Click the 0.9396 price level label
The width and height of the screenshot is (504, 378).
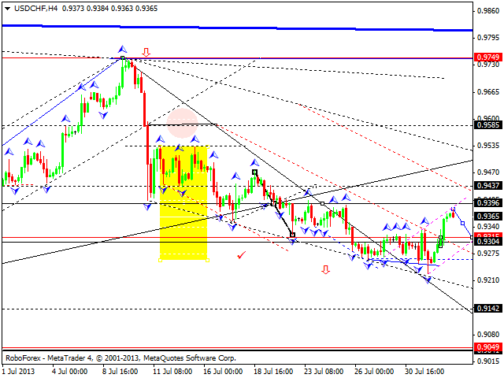(x=487, y=203)
